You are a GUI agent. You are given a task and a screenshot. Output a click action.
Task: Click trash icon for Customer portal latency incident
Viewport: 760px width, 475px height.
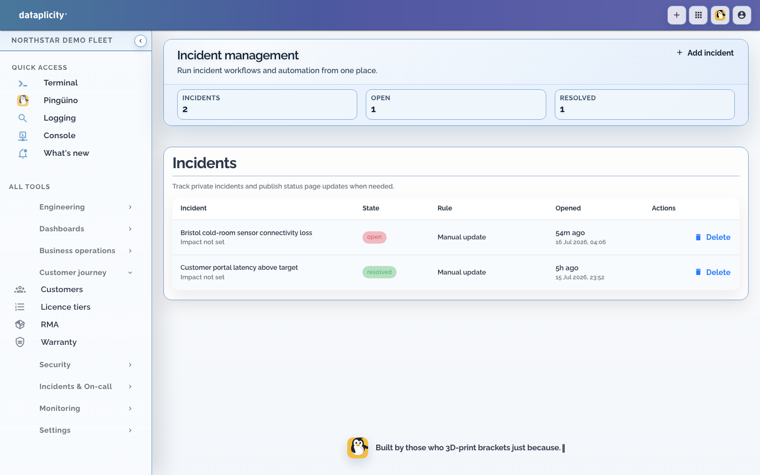(x=698, y=272)
